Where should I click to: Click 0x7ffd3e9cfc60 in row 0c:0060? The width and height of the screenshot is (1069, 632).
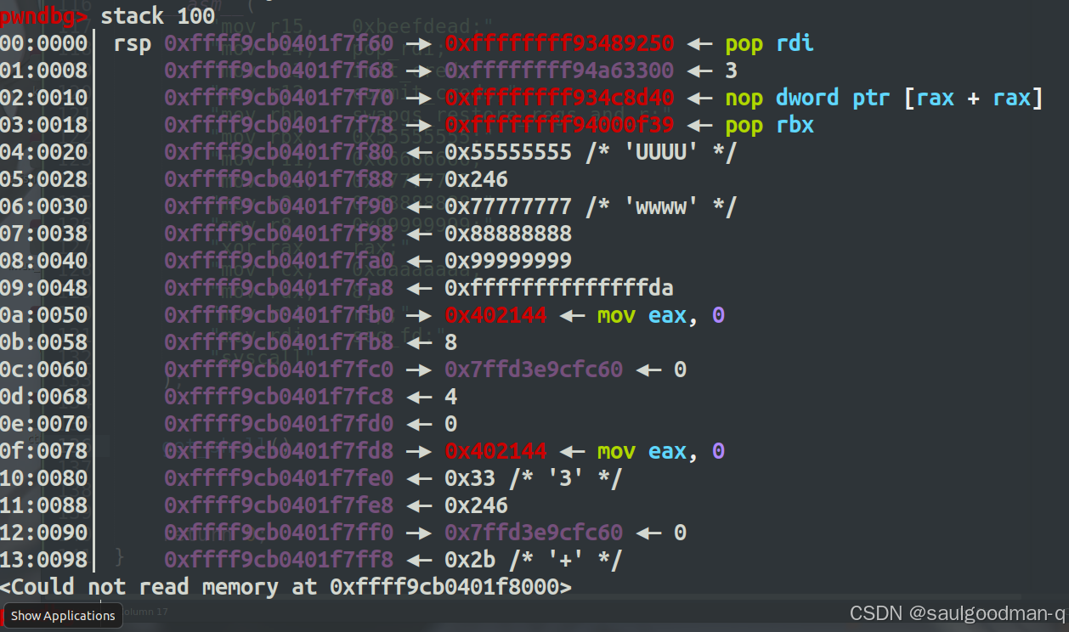pyautogui.click(x=534, y=370)
